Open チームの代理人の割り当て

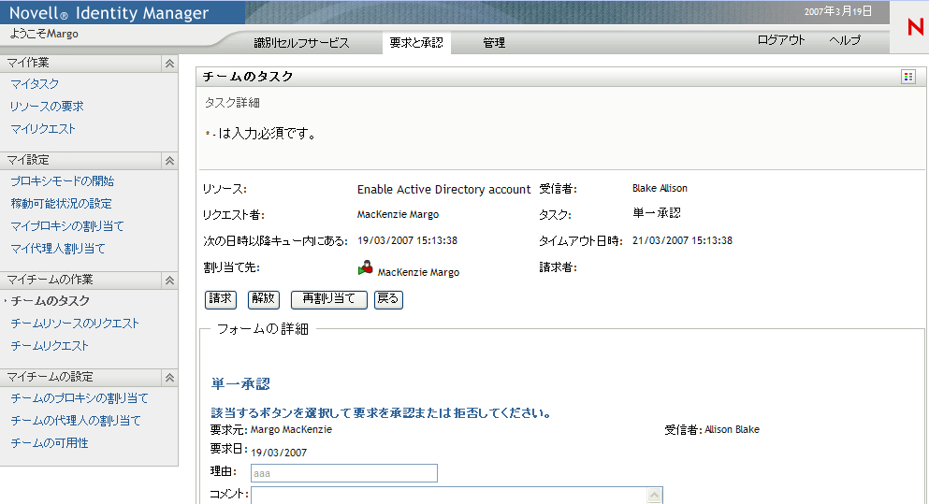click(76, 421)
